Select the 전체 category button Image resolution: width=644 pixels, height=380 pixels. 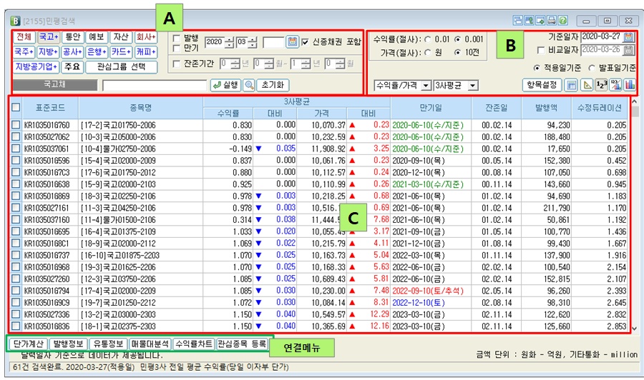point(24,37)
